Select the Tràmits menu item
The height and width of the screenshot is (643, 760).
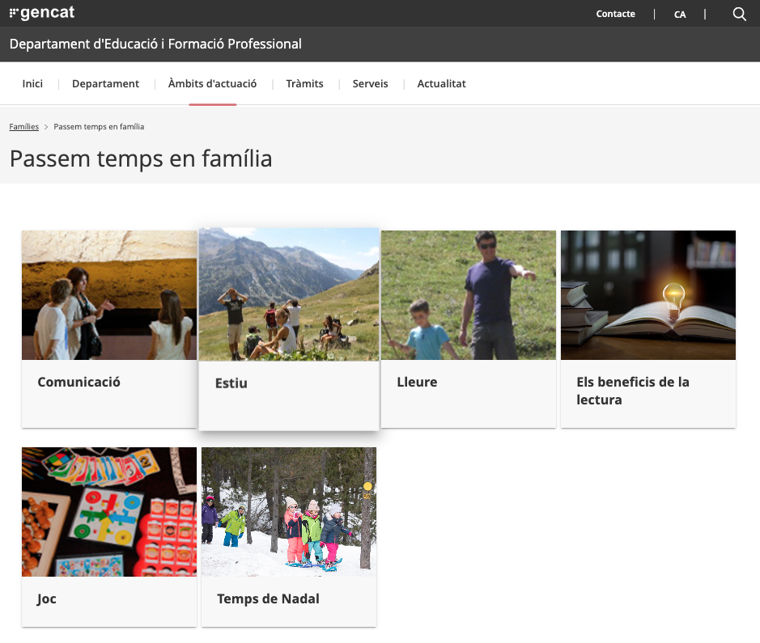click(x=304, y=83)
